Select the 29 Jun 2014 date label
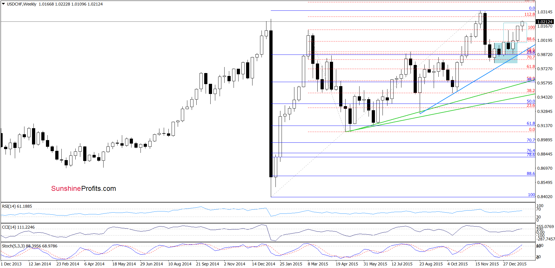This screenshot has width=555, height=268. point(152,264)
